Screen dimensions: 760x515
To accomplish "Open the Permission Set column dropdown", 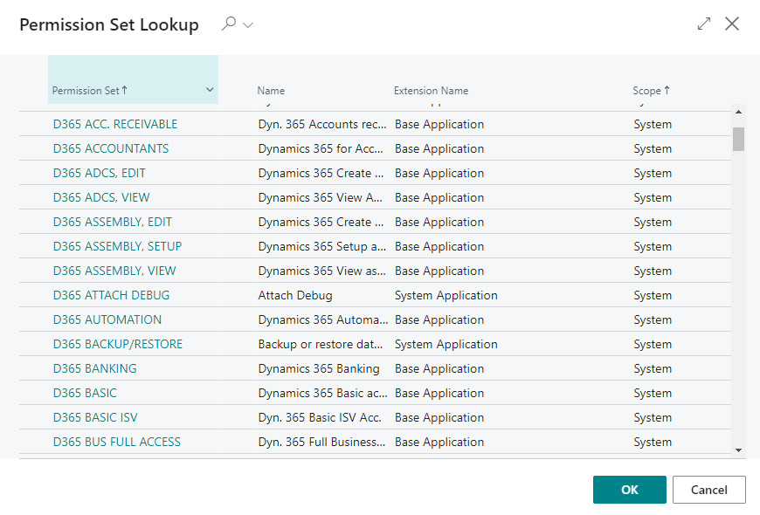I will 210,90.
